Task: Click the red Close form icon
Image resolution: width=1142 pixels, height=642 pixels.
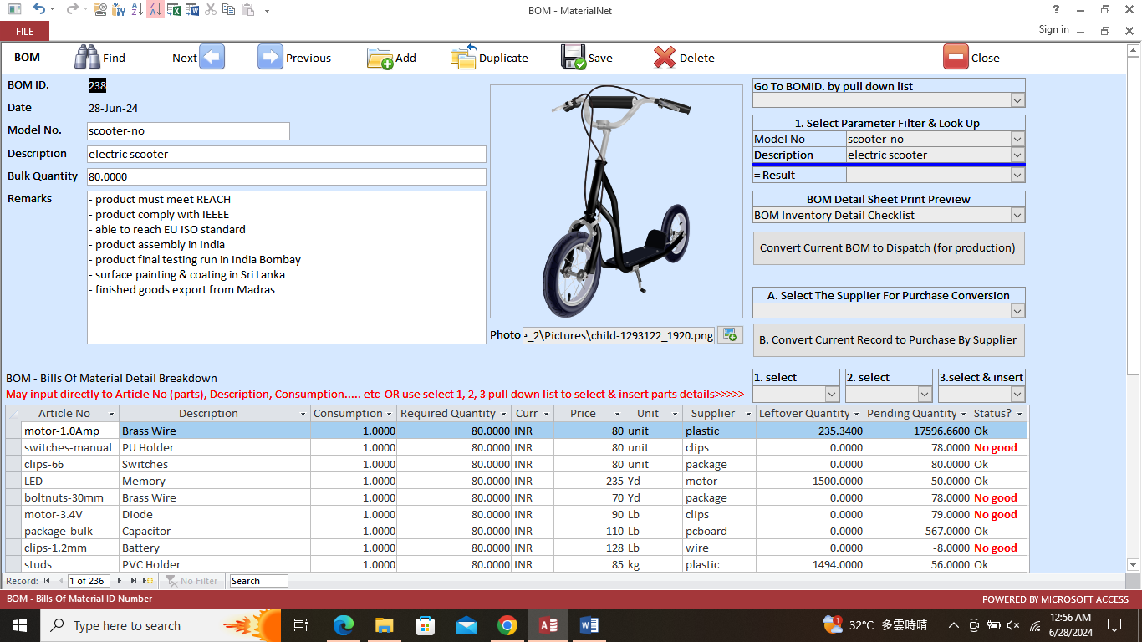Action: pyautogui.click(x=956, y=57)
